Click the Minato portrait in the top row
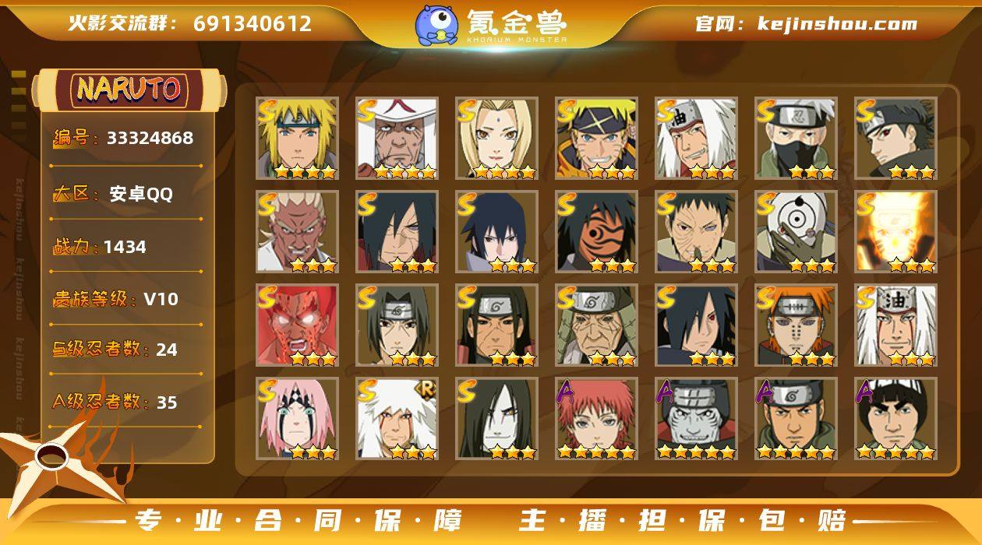The height and width of the screenshot is (545, 982). 297,139
